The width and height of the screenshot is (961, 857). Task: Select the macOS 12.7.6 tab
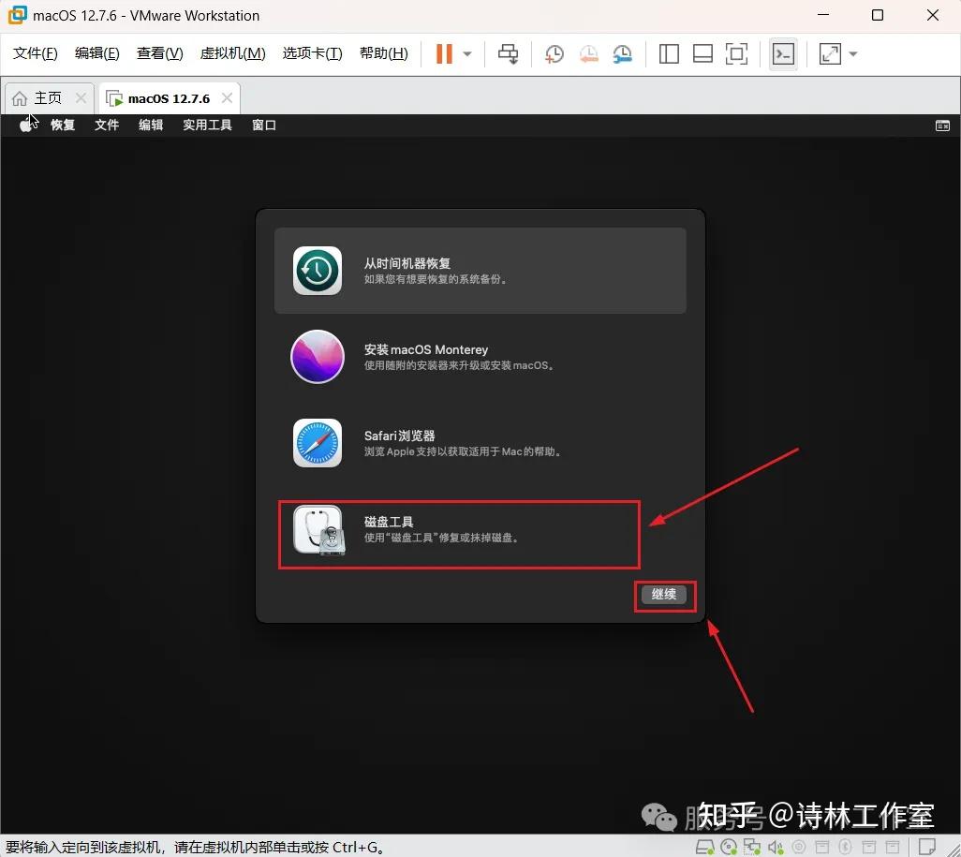click(x=169, y=98)
